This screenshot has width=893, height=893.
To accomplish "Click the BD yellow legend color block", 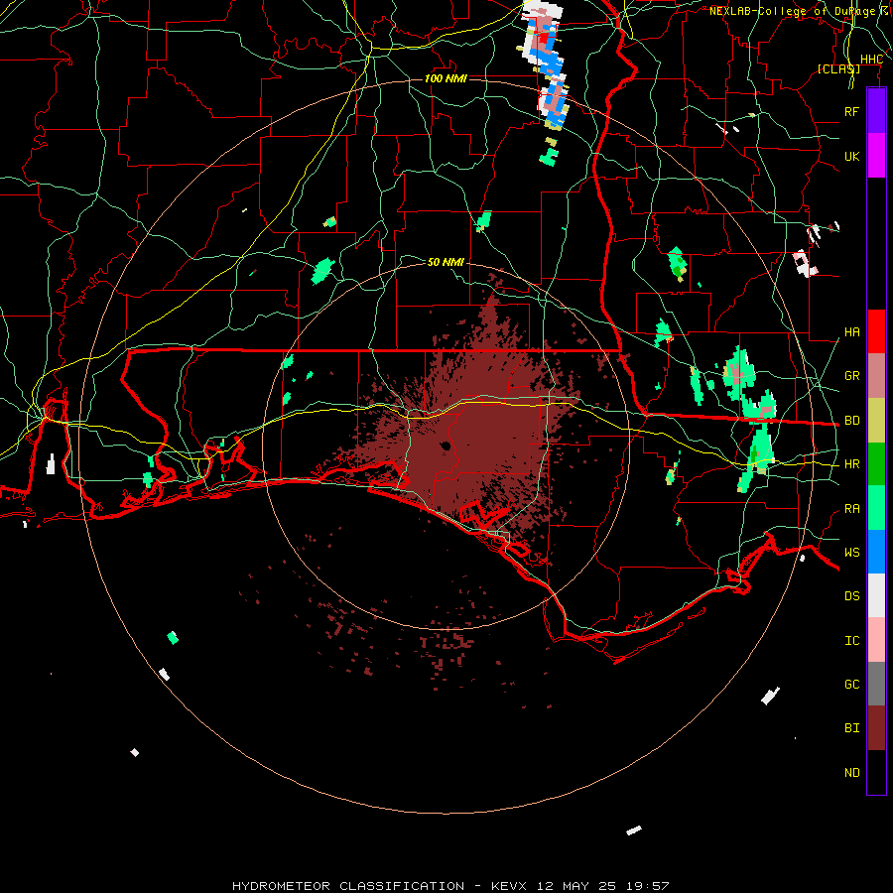I will pyautogui.click(x=876, y=420).
